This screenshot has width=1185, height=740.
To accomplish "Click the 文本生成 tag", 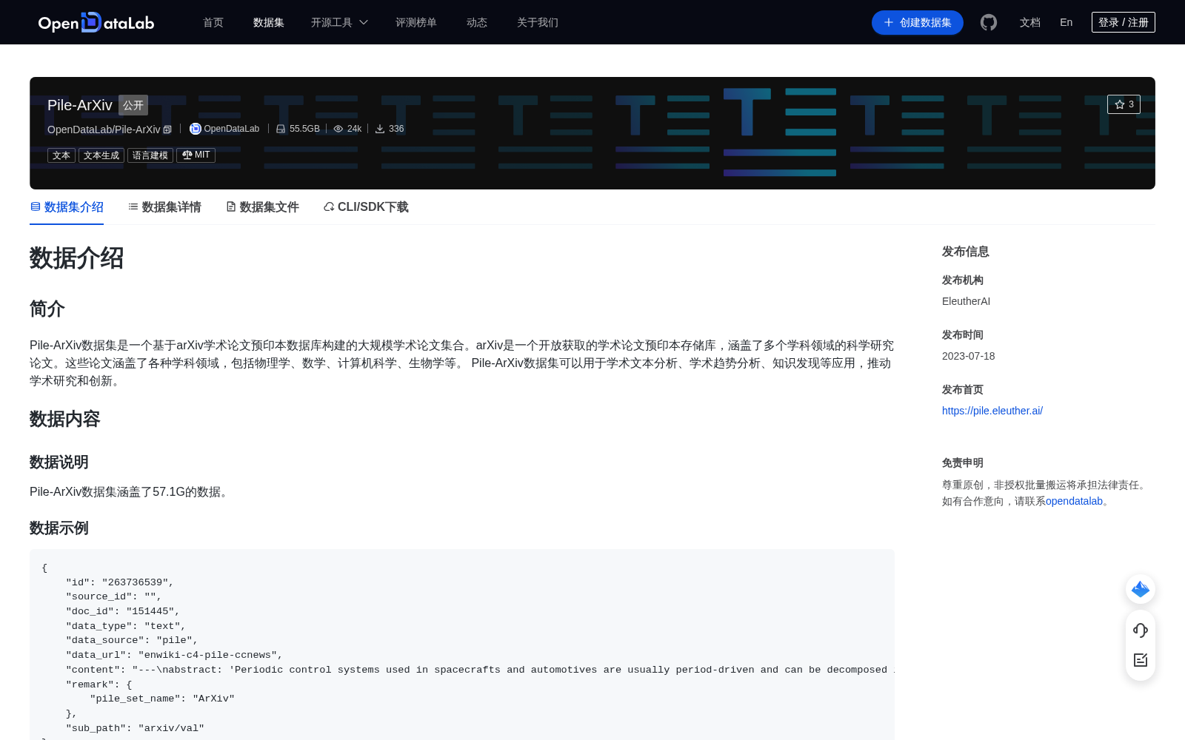I will tap(101, 155).
